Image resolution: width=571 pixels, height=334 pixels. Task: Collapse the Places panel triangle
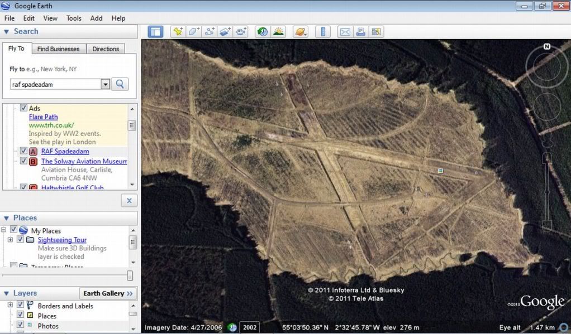click(6, 218)
